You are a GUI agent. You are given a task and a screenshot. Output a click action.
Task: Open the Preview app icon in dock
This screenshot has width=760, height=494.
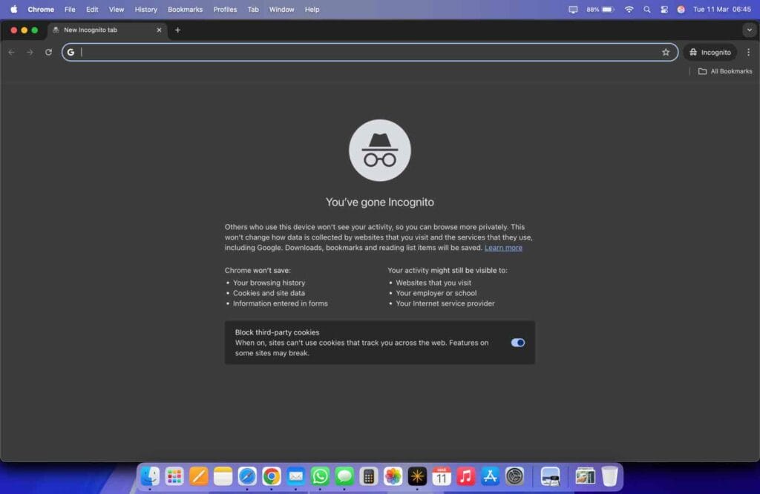550,476
